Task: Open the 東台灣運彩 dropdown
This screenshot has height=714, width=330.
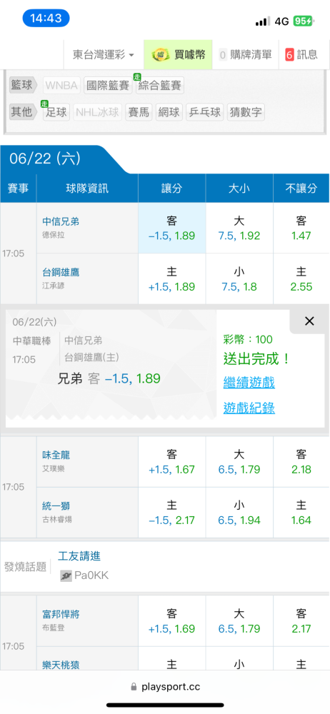Action: click(104, 55)
